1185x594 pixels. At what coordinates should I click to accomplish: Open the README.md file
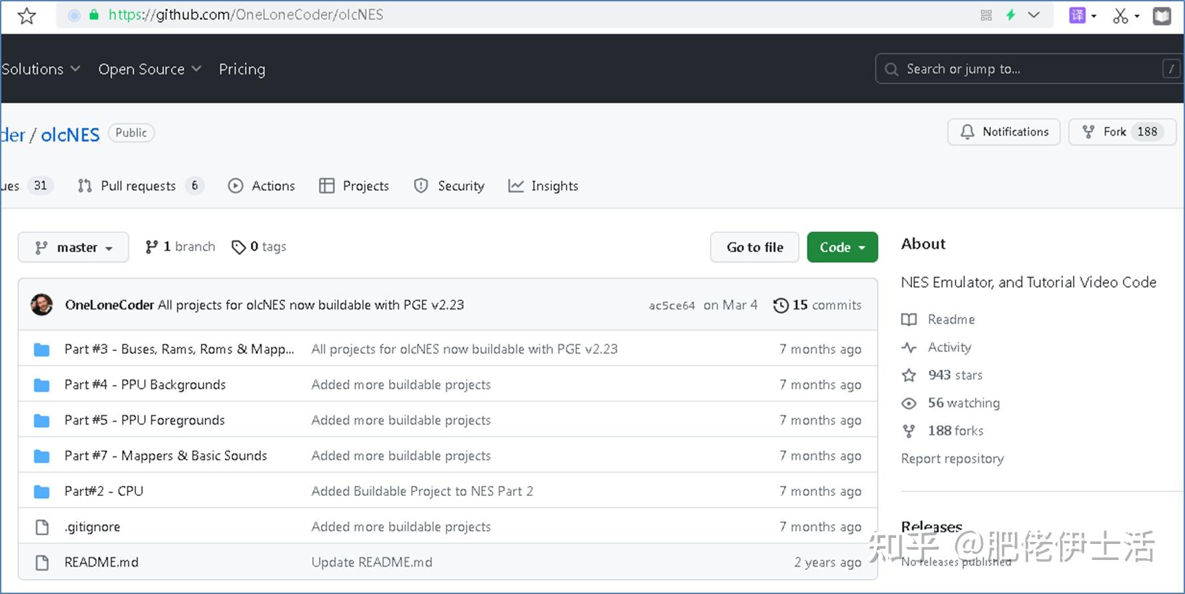(101, 563)
